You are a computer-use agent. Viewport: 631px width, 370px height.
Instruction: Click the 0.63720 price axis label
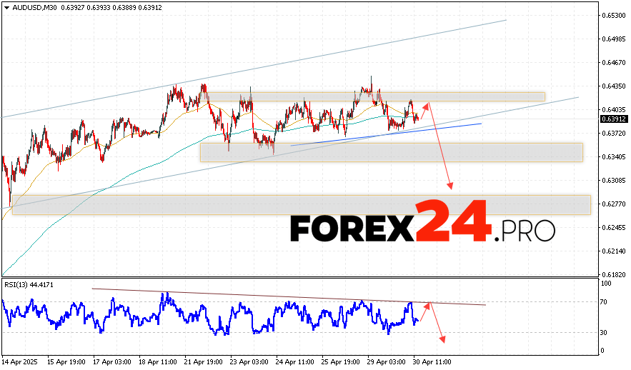pos(614,133)
